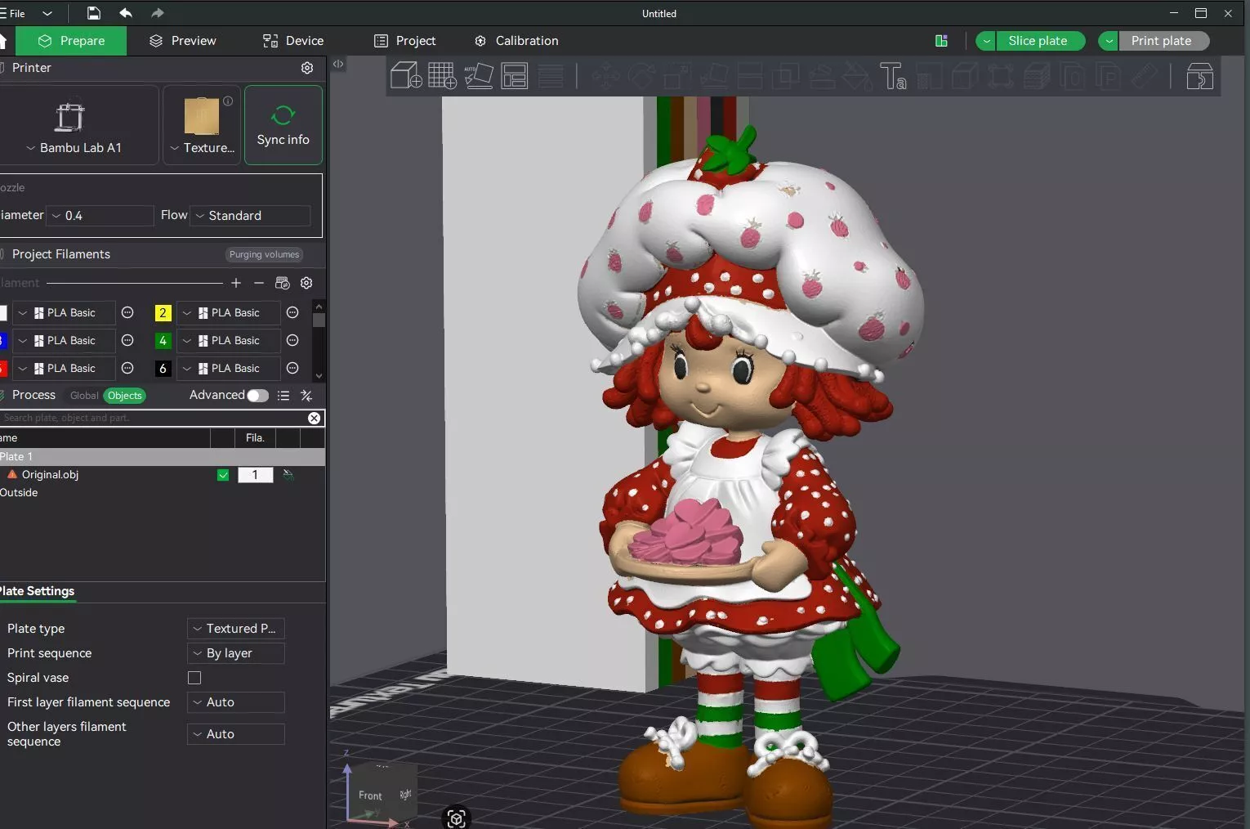Add a filament with the plus icon
Image resolution: width=1250 pixels, height=829 pixels.
(x=236, y=283)
